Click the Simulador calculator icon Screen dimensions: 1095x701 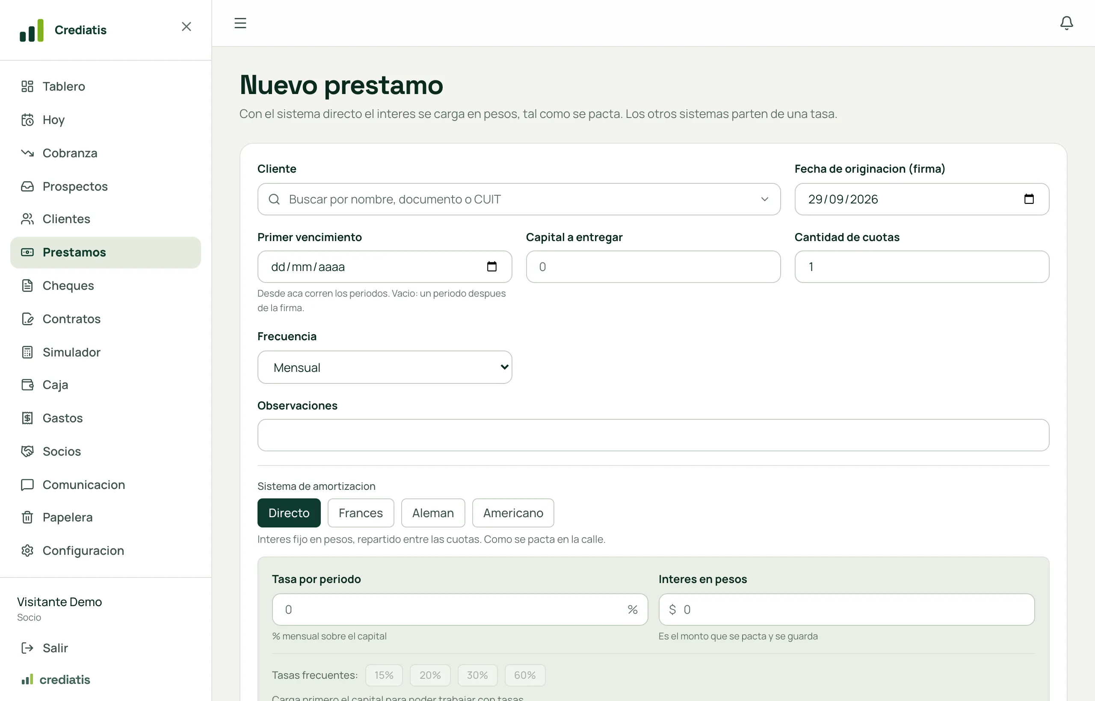[x=27, y=352]
